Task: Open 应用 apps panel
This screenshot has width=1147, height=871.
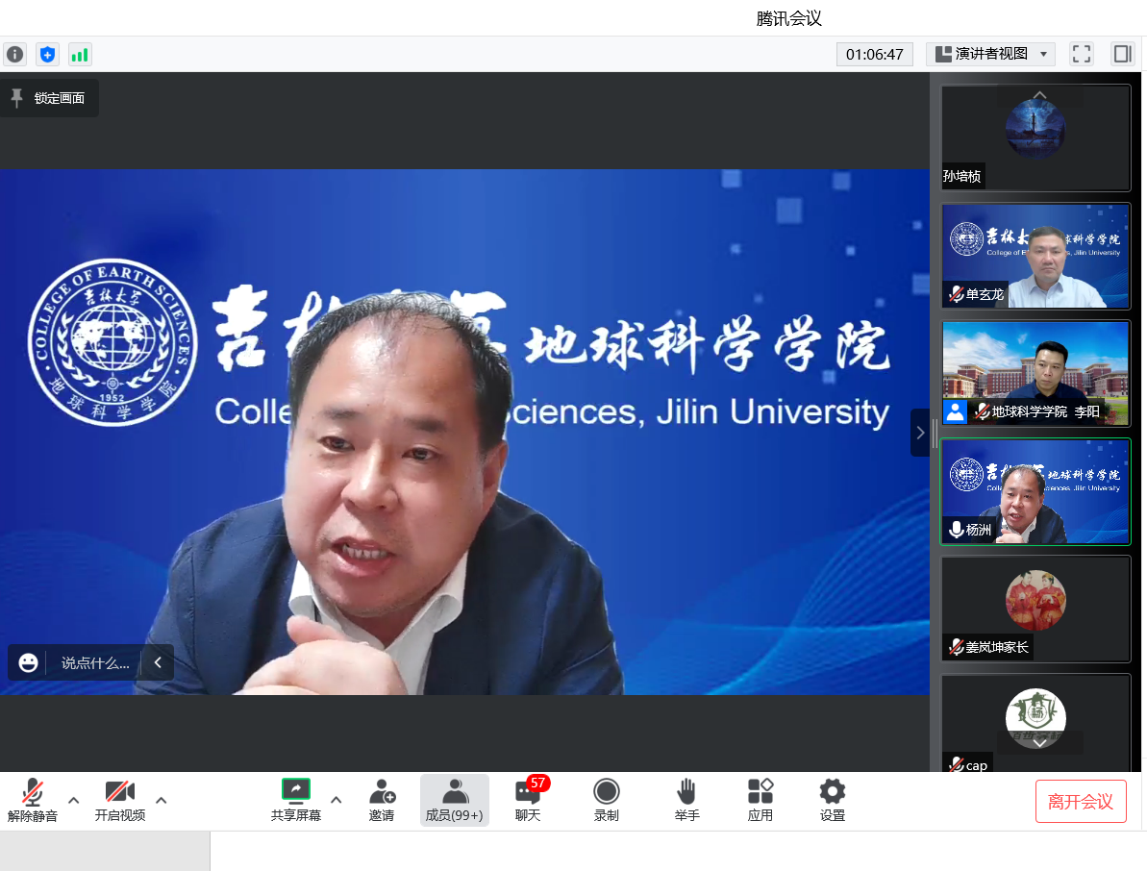Action: pyautogui.click(x=761, y=800)
